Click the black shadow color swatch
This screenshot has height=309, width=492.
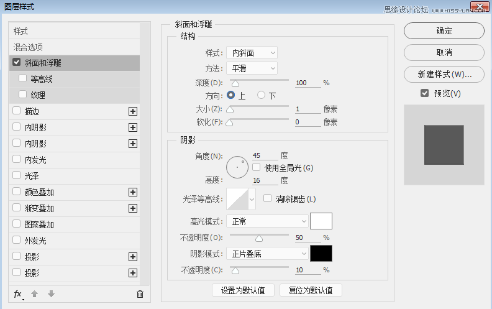point(321,254)
